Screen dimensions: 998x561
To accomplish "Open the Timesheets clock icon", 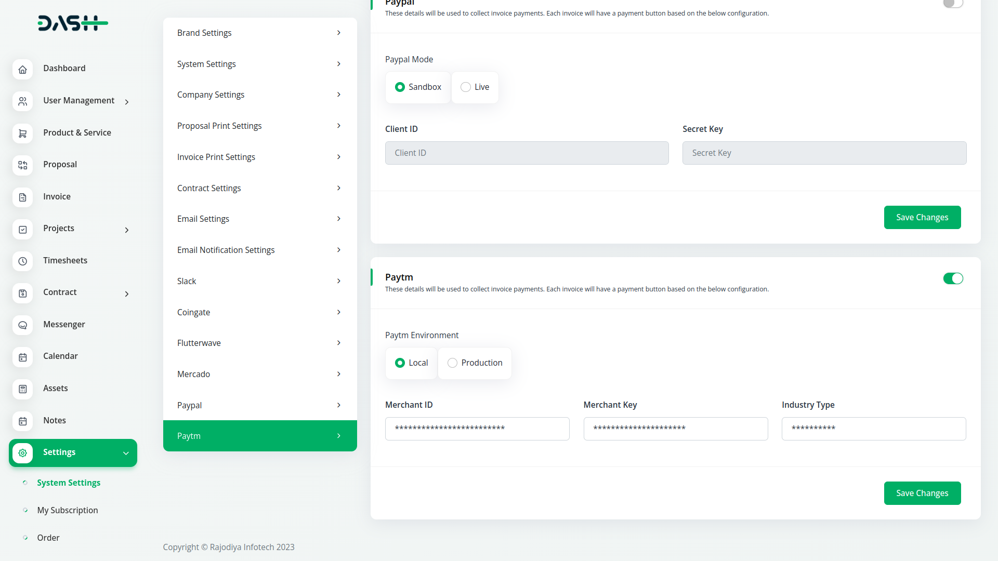I will [22, 261].
